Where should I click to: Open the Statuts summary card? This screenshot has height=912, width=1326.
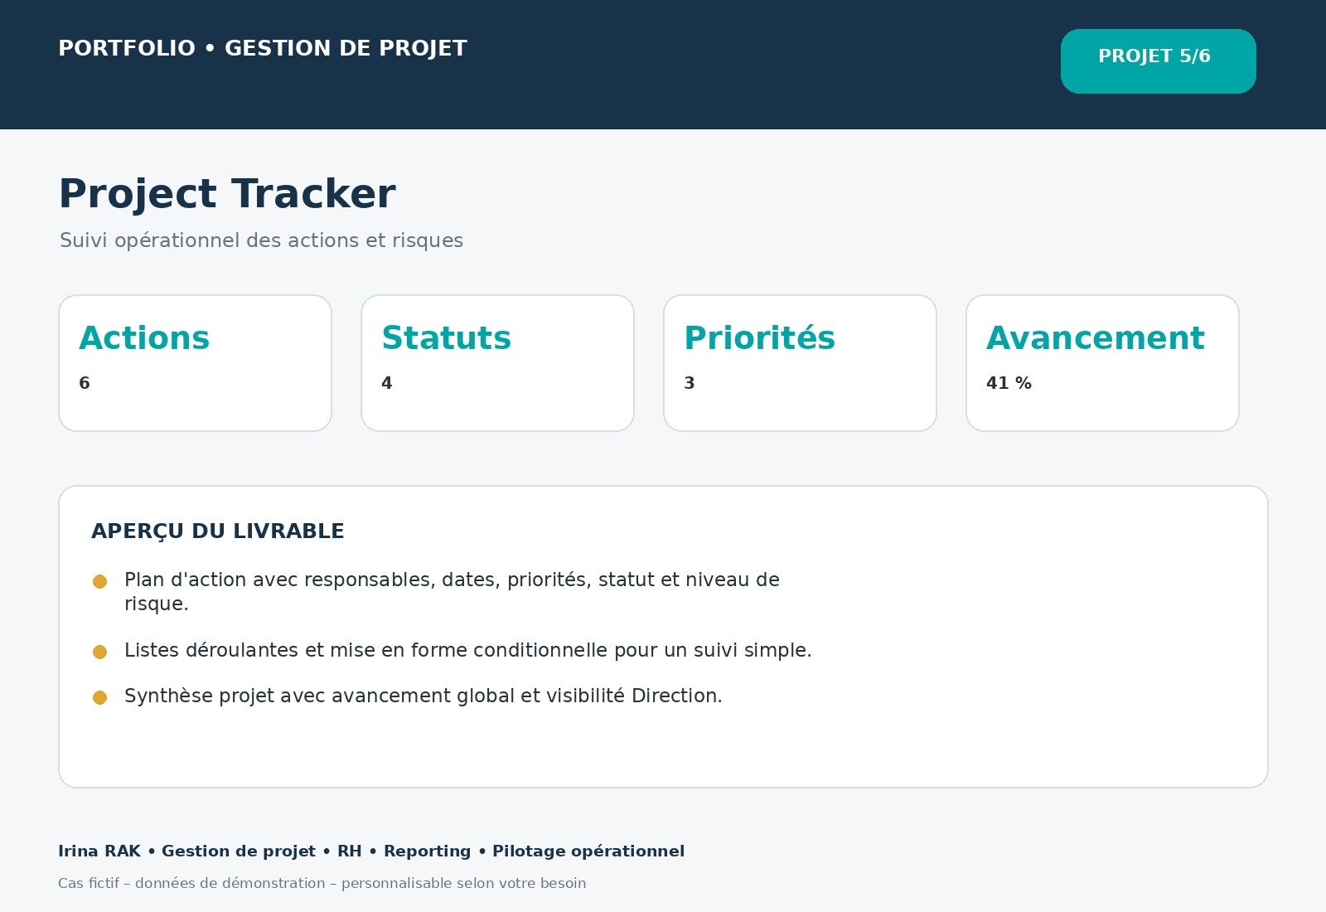coord(497,363)
